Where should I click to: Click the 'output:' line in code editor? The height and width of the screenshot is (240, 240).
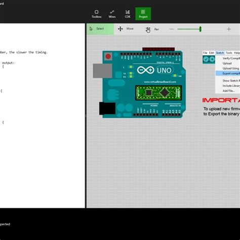(8, 63)
